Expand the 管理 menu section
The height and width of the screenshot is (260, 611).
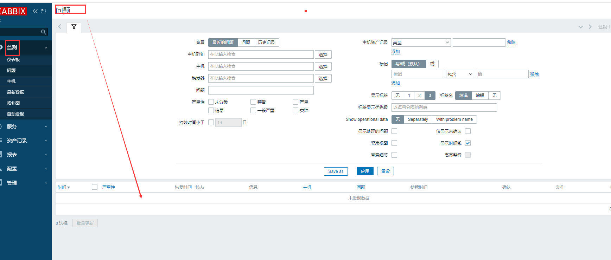tap(26, 183)
